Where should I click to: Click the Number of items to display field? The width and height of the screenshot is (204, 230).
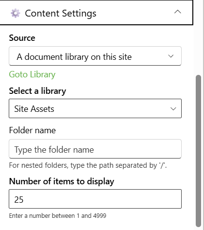point(95,199)
